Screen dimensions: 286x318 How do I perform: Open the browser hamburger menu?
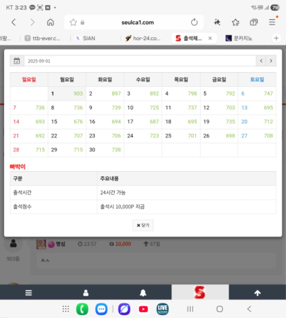[272, 22]
